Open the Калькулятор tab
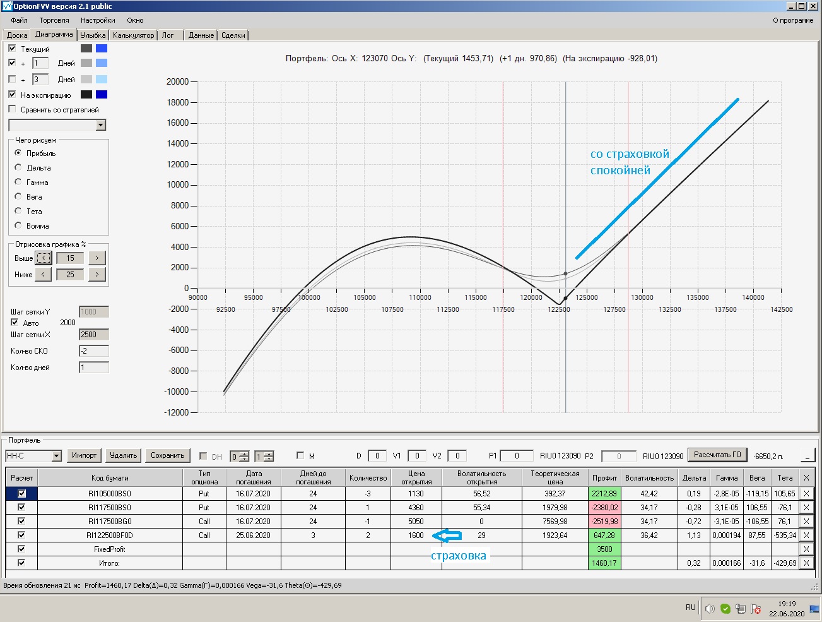Viewport: 822px width, 622px height. 134,35
